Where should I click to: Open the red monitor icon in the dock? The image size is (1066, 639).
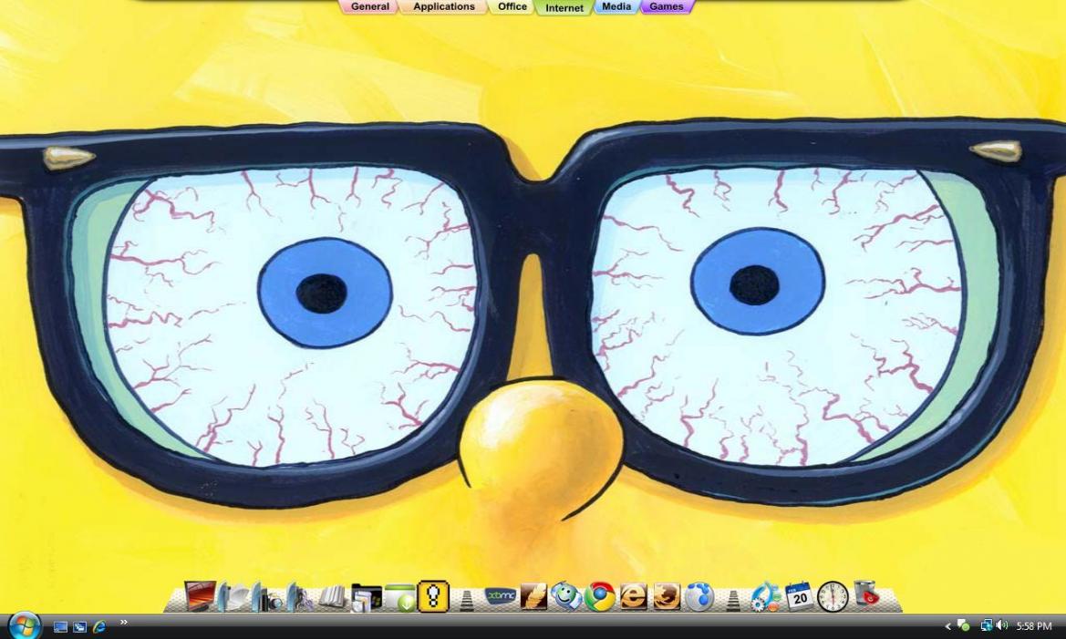tap(199, 597)
